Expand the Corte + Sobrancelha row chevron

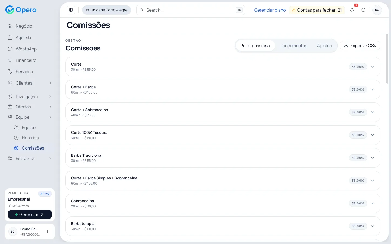tap(373, 112)
